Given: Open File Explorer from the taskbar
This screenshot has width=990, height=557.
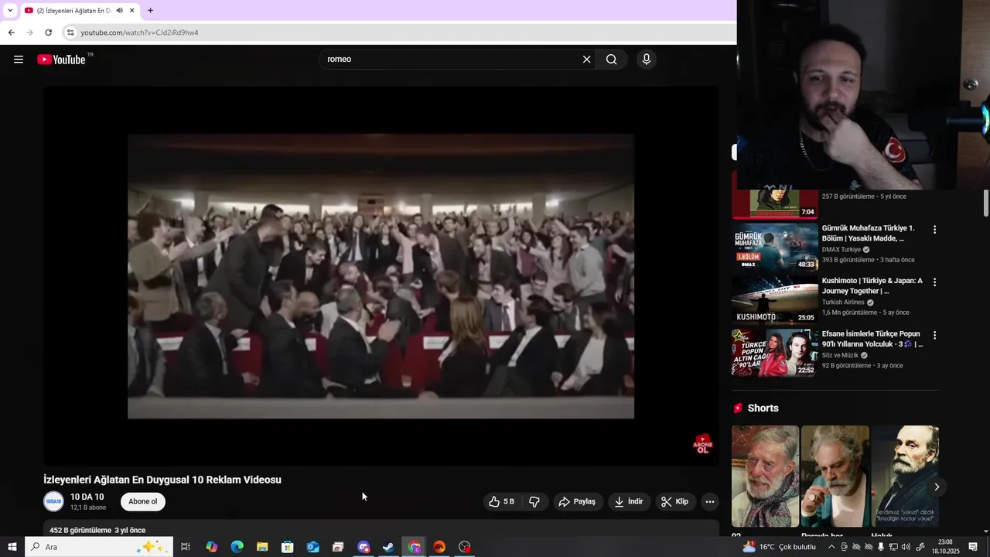Looking at the screenshot, I should click(262, 547).
